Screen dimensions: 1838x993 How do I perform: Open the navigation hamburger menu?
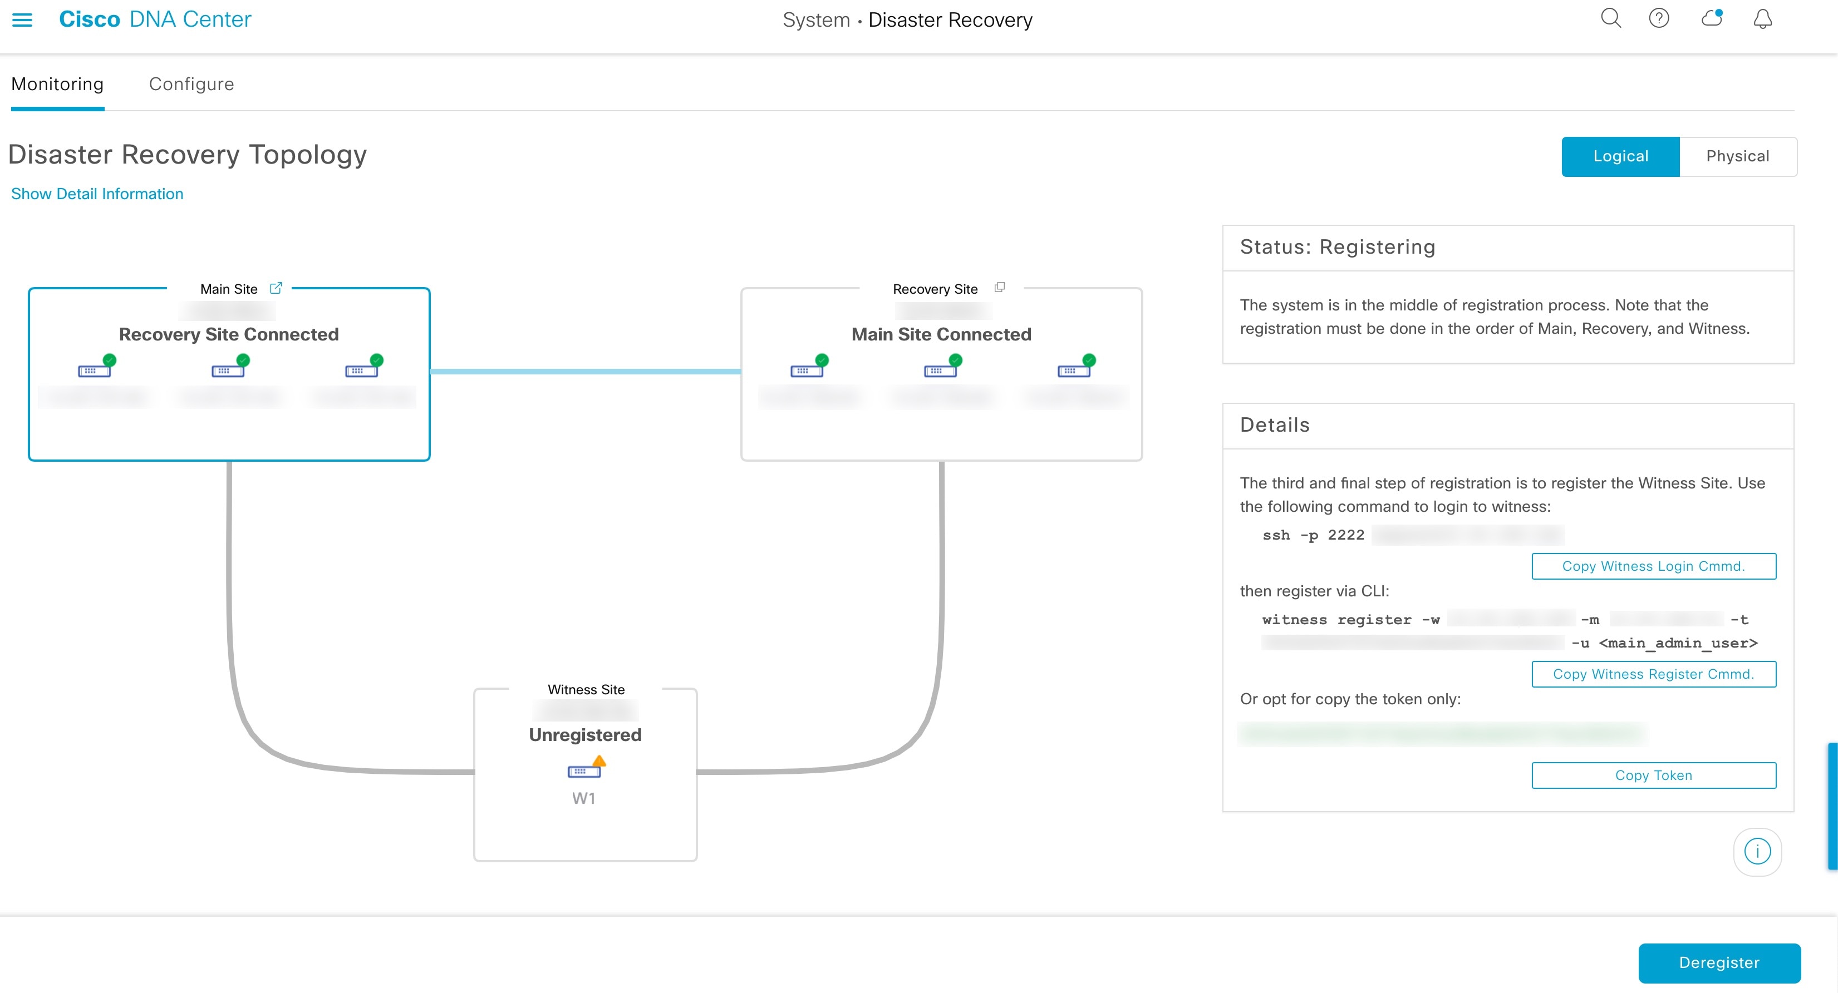(x=22, y=19)
